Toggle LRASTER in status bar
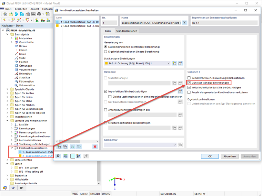Viewport: 262px width, 196px height. (95, 194)
